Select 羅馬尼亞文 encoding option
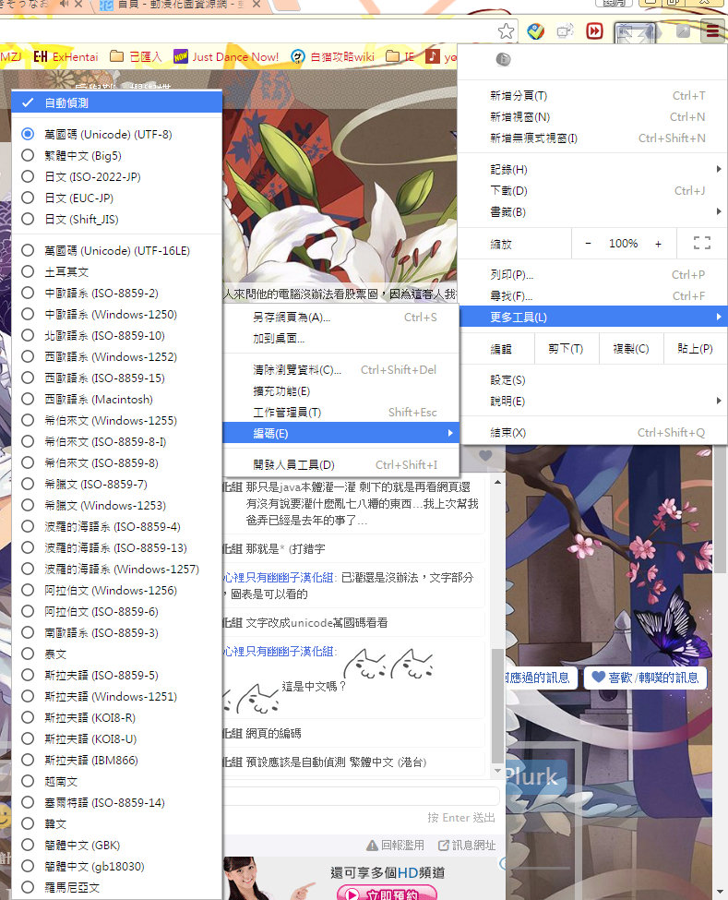 point(116,887)
